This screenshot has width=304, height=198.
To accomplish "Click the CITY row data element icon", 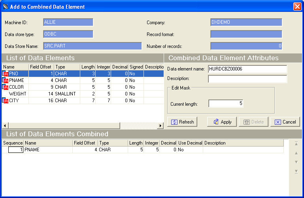I will pyautogui.click(x=5, y=101).
